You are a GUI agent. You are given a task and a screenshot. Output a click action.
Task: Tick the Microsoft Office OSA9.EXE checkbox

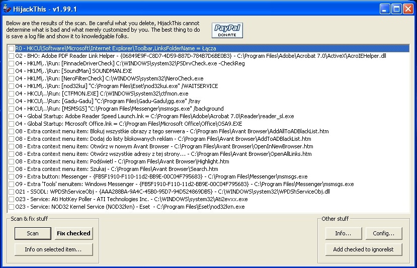pyautogui.click(x=11, y=124)
